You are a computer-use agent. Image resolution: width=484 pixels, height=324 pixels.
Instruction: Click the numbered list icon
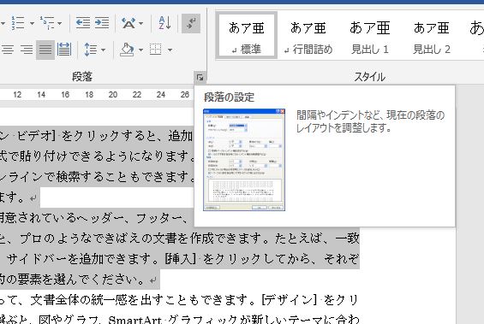tap(18, 23)
